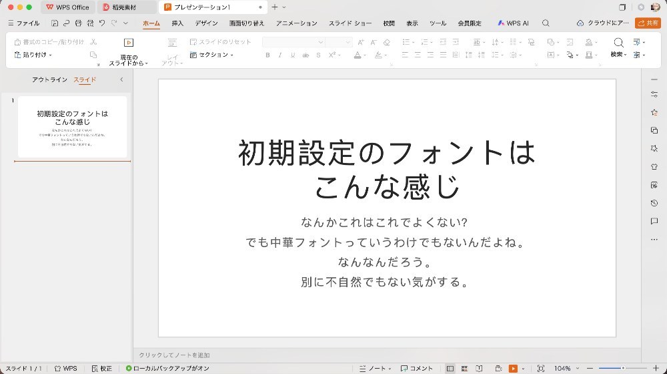Click the search magnifier in tab bar
The image size is (667, 374).
546,23
